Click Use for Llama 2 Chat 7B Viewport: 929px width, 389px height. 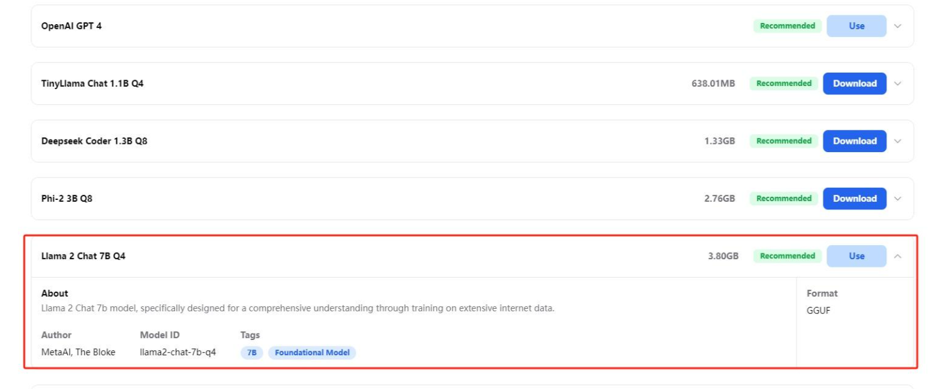pyautogui.click(x=856, y=256)
